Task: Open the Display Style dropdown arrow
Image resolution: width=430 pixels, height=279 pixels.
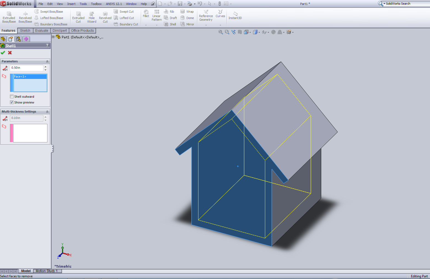Action: point(259,32)
